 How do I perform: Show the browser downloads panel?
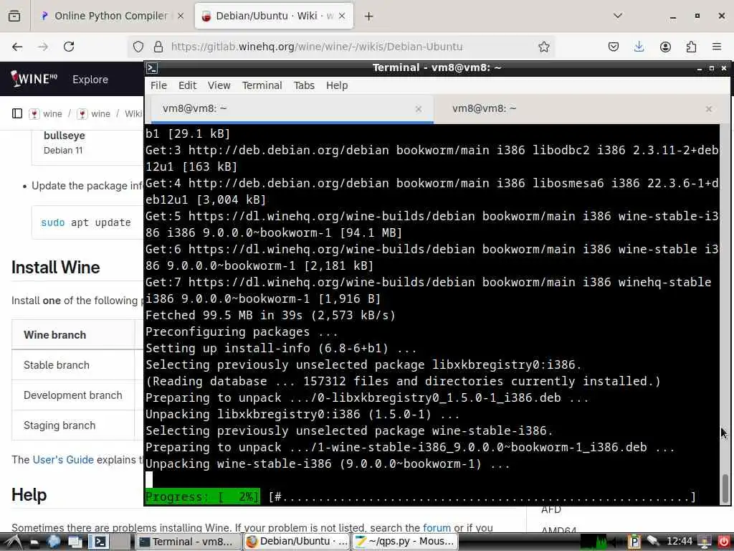point(639,47)
